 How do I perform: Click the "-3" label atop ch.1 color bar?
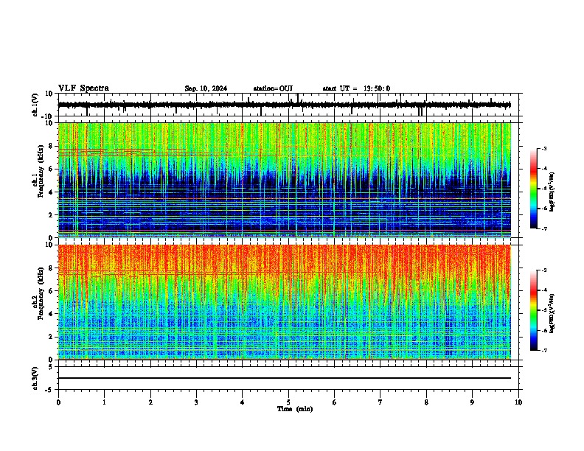tap(543, 149)
